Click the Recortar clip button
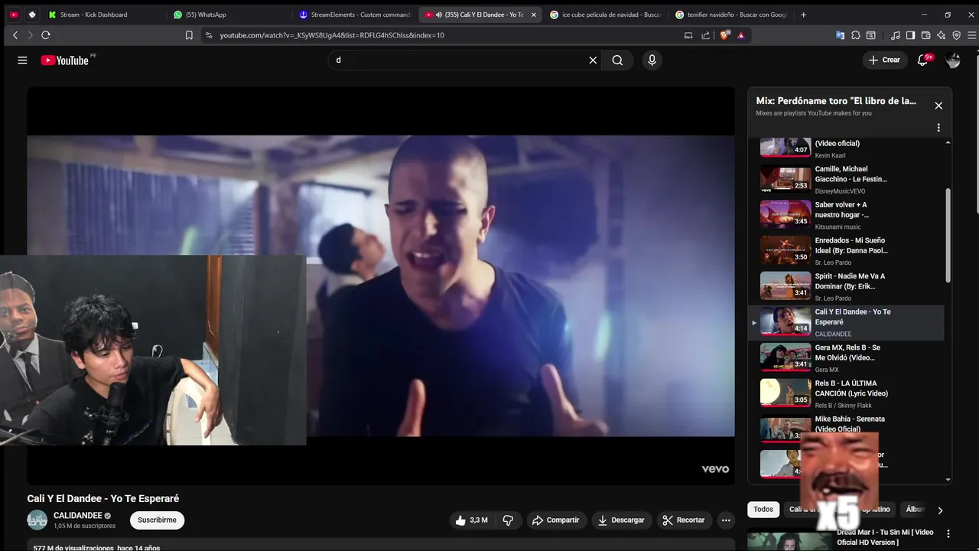 (684, 520)
